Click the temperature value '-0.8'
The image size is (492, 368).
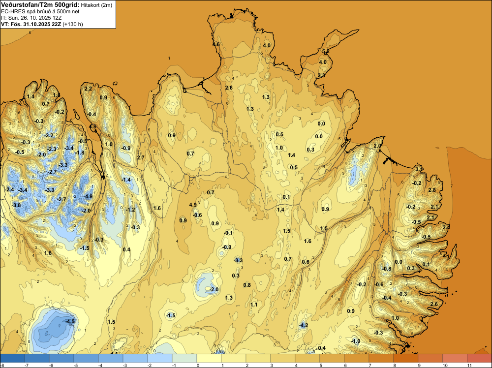point(387,269)
